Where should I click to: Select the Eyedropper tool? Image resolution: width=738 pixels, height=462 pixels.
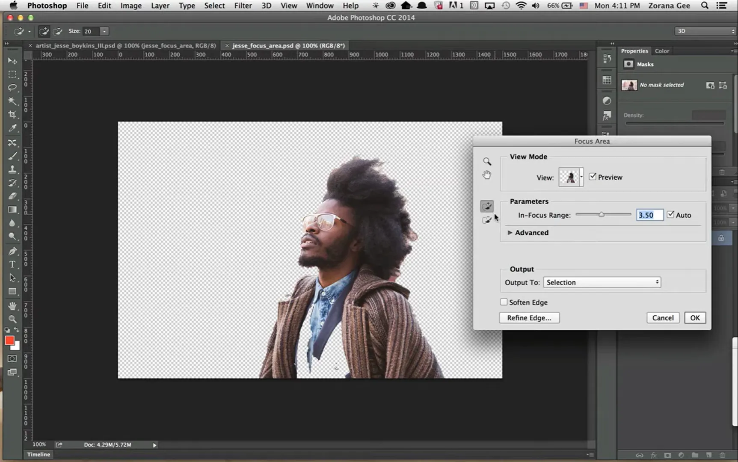(12, 128)
